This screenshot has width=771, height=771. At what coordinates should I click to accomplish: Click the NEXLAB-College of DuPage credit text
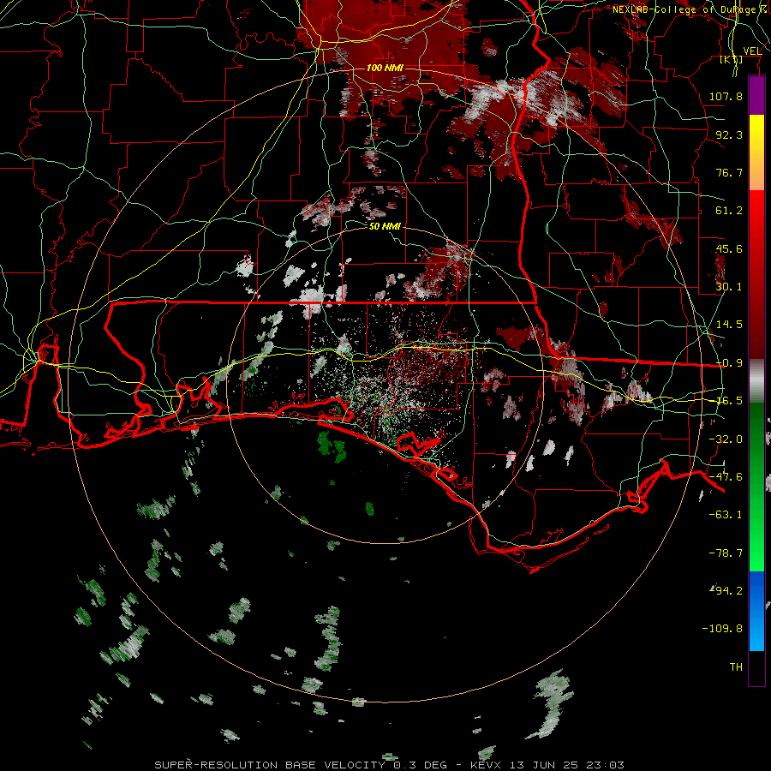pos(691,9)
